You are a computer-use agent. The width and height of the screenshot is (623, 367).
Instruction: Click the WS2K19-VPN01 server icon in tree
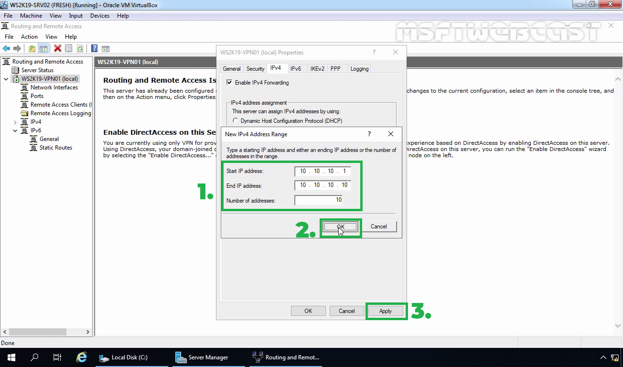click(16, 79)
